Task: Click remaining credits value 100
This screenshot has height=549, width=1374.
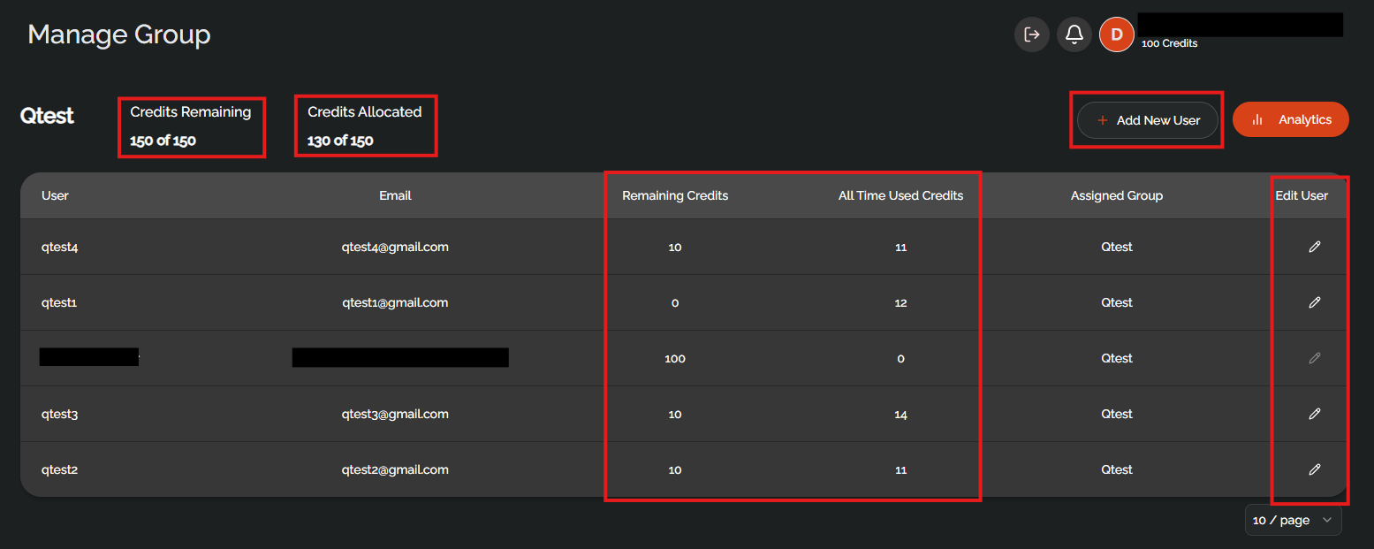Action: 675,358
